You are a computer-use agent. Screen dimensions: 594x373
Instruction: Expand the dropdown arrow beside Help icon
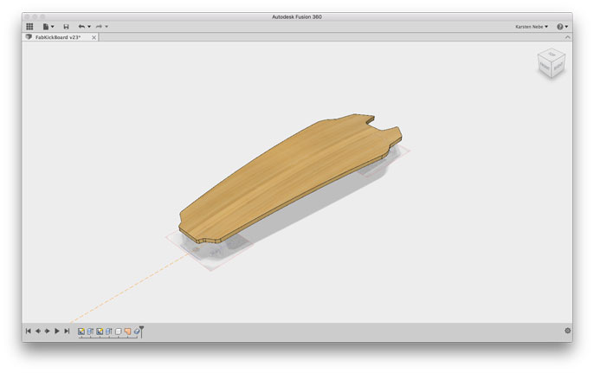click(x=566, y=27)
